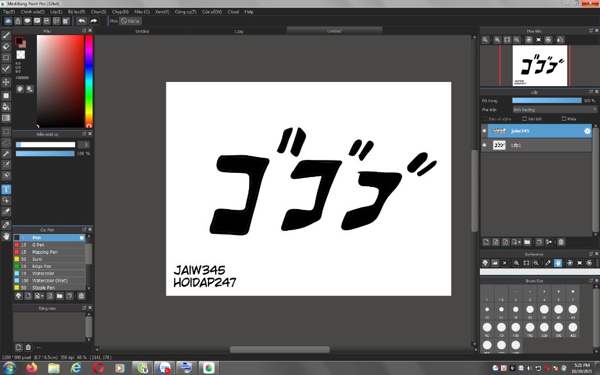This screenshot has width=600, height=375.
Task: Open file in Reference panel
Action: (495, 263)
